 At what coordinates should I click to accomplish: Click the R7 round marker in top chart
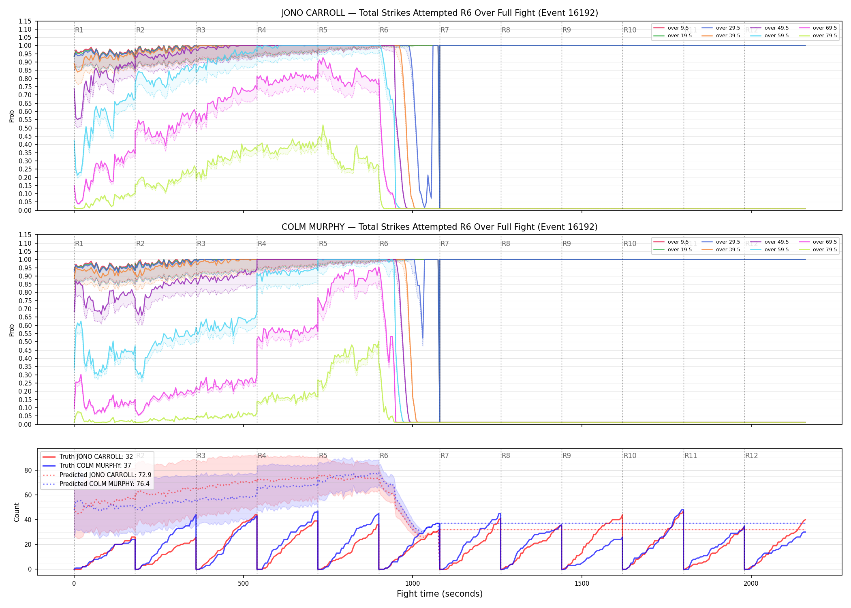click(x=445, y=30)
